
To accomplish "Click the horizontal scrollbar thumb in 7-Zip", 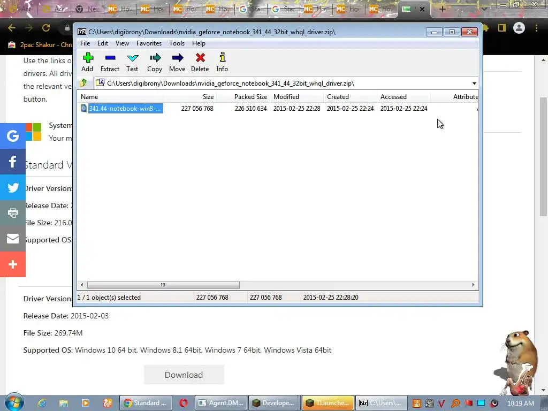I will (x=163, y=285).
